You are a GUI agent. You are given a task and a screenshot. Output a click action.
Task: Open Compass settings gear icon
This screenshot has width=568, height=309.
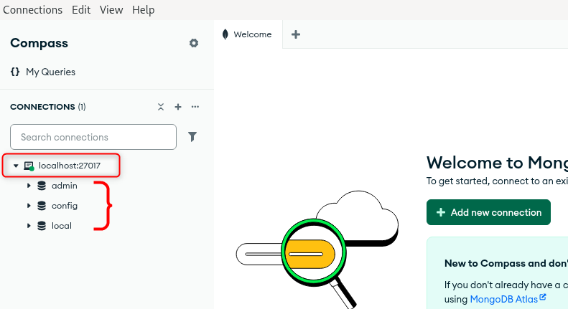tap(193, 43)
